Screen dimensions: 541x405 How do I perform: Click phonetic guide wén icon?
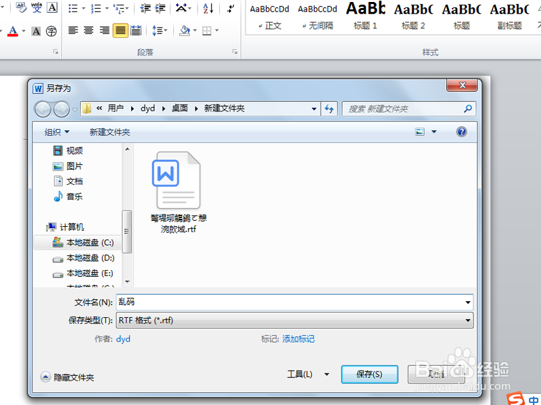click(37, 7)
